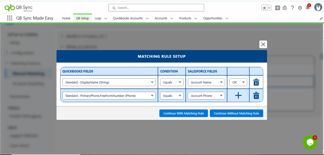Screen dimensions: 324x155
Task: Click Continue With Matching Rule
Action: 184,113
